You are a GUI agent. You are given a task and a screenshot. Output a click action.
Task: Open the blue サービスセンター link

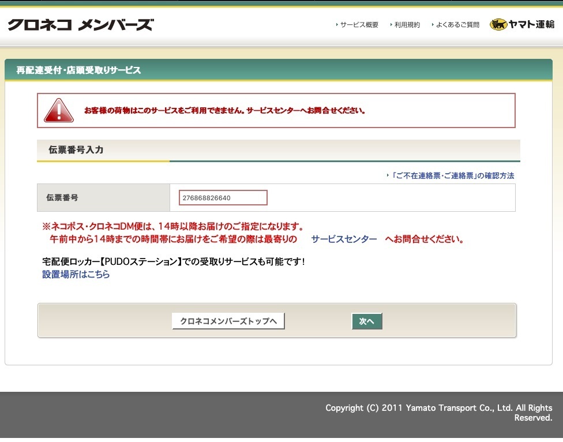344,239
